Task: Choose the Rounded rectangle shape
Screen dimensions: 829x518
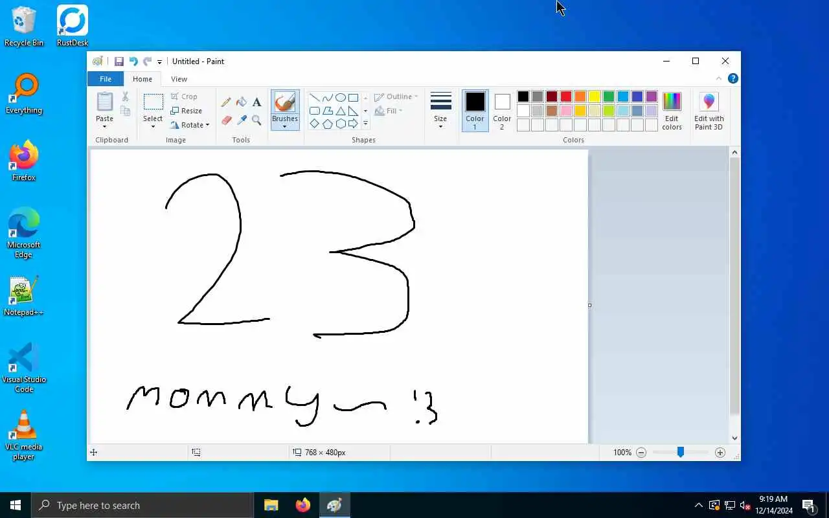Action: [x=314, y=111]
